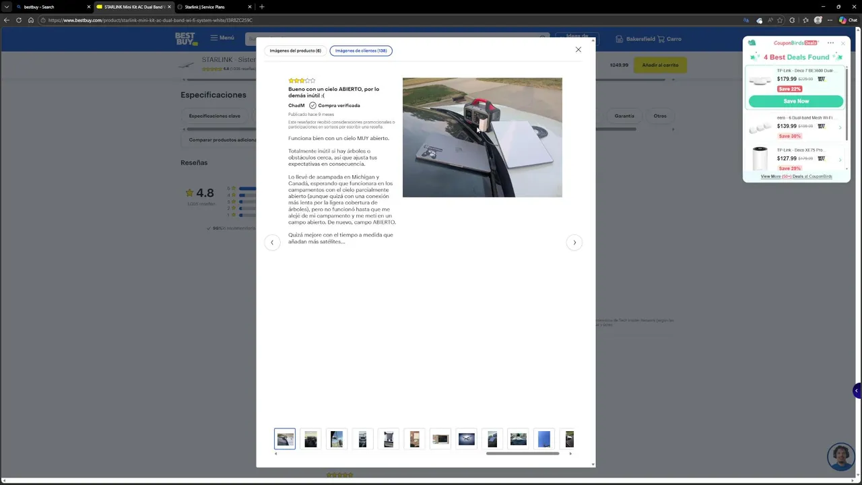Open the blue sidebar tab on right edge
The image size is (862, 485).
coord(857,391)
